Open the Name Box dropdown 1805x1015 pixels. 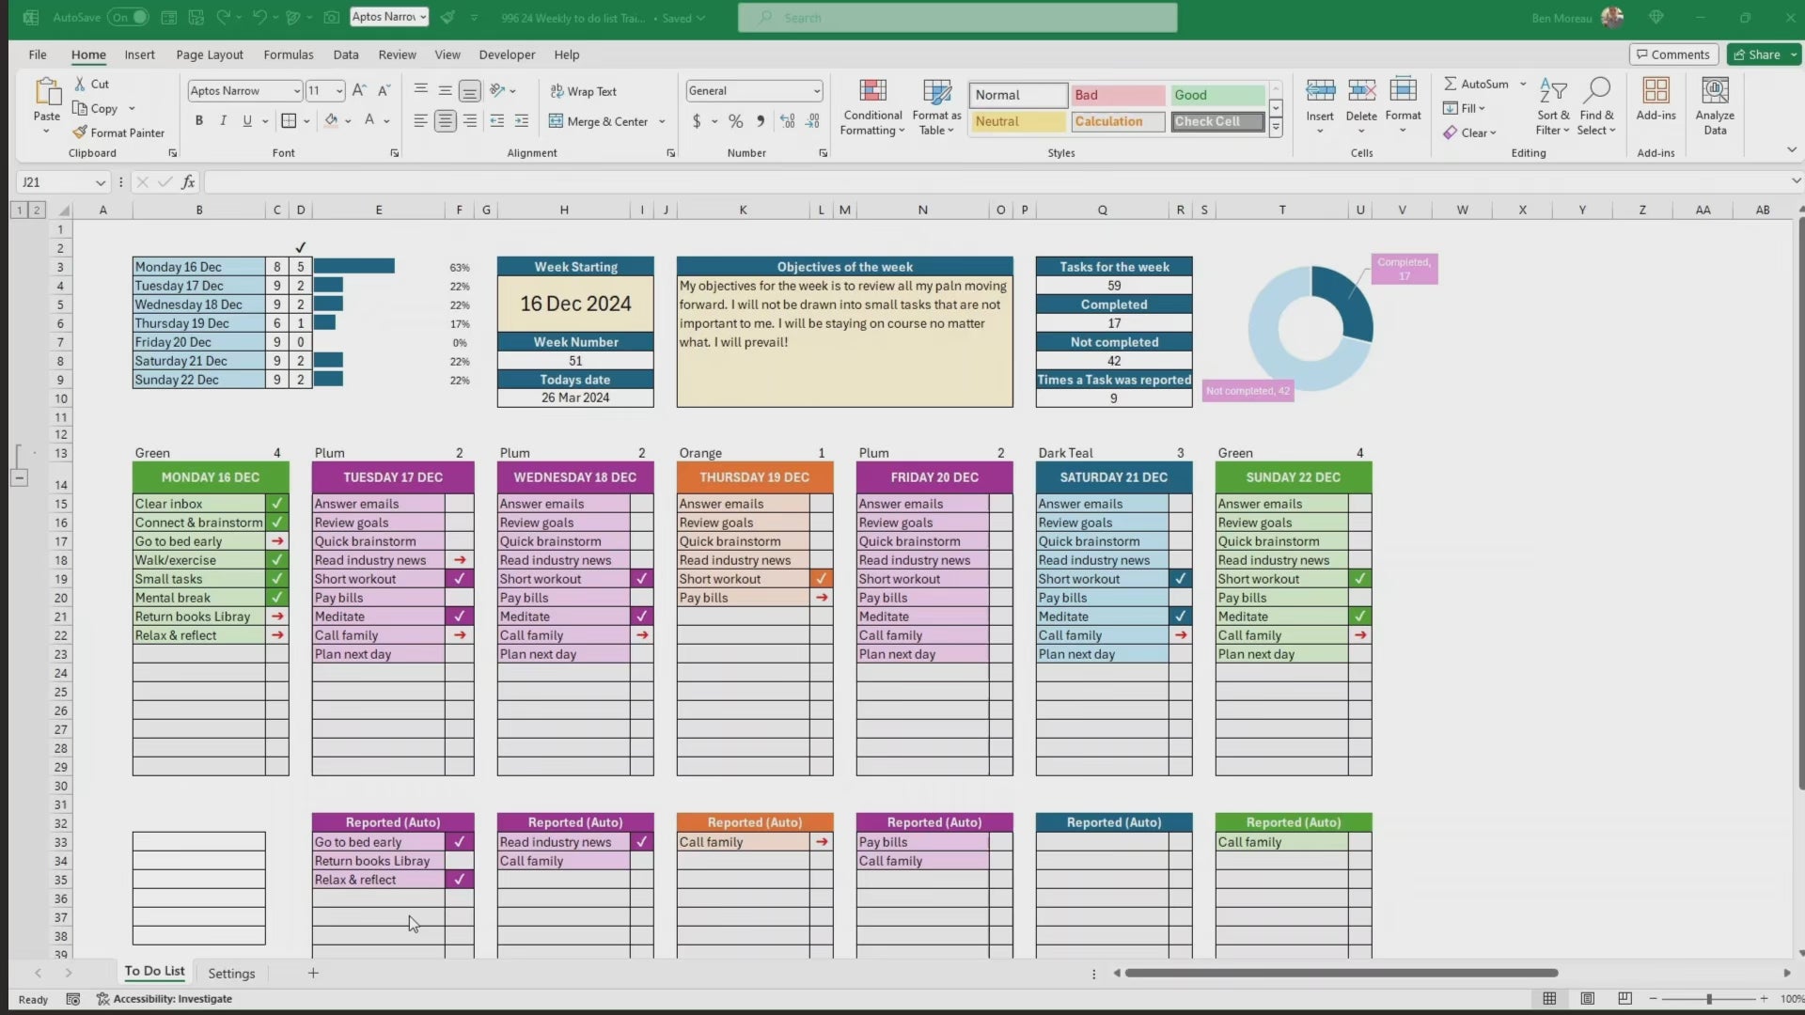[101, 182]
